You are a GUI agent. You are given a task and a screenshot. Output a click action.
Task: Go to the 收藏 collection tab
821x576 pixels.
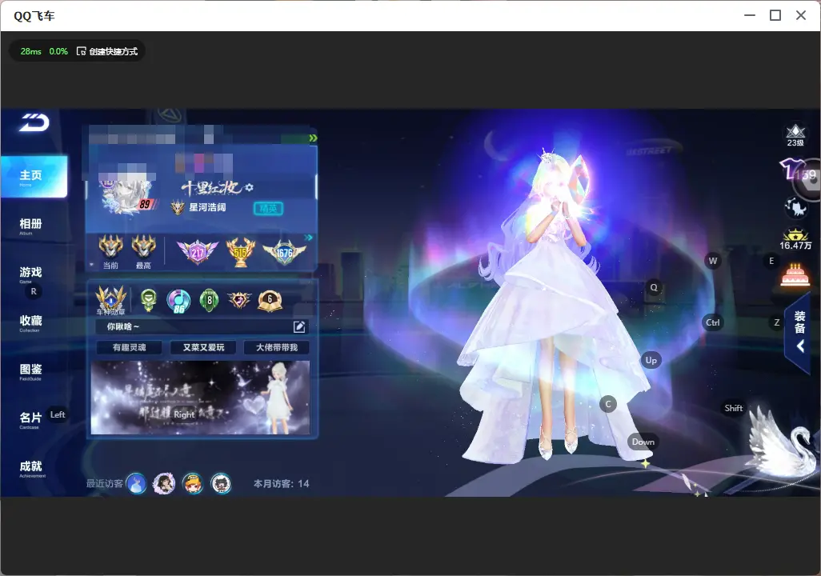tap(31, 322)
